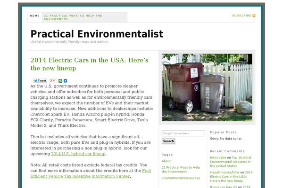283x188 pixels.
Task: Focus the Google Custom Search field
Action: coord(183,133)
